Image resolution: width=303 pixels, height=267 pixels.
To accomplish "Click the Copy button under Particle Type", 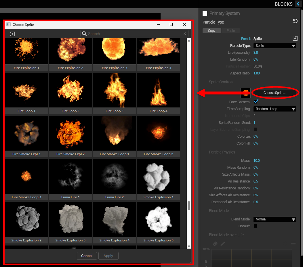I will (x=211, y=31).
